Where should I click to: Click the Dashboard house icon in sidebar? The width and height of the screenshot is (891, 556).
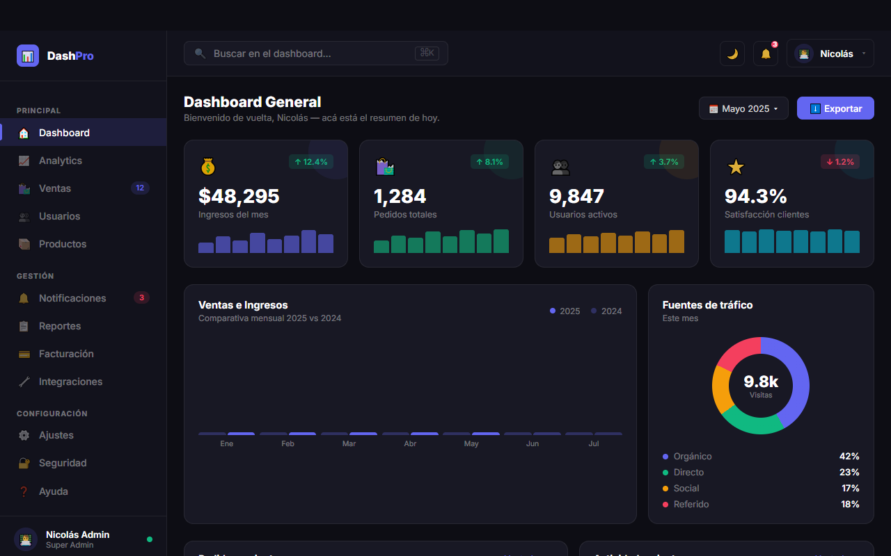[x=24, y=133]
